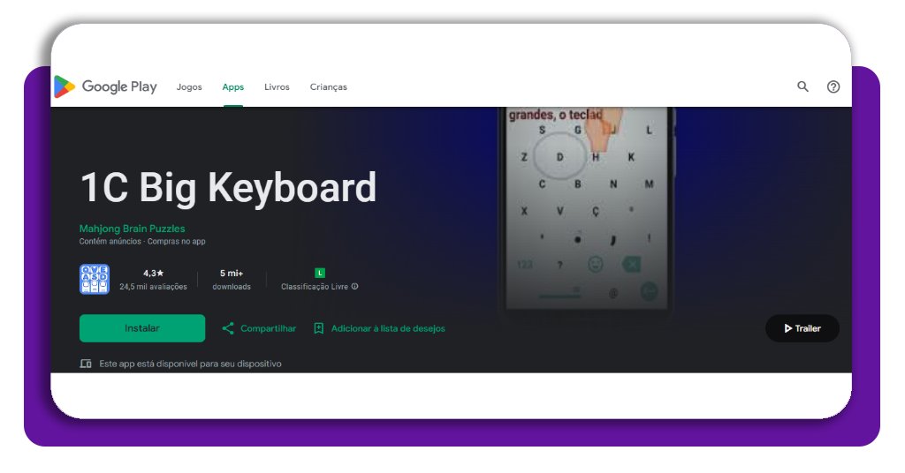Click the 1C Big Keyboard app icon
Image resolution: width=905 pixels, height=473 pixels.
(95, 280)
